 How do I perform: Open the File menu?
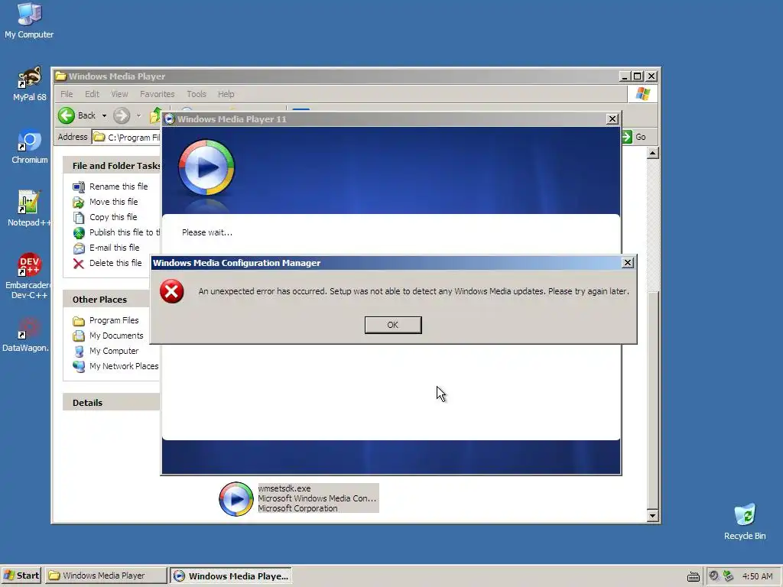[67, 94]
